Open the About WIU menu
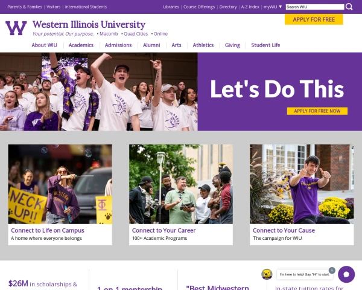The image size is (362, 290). 44,45
